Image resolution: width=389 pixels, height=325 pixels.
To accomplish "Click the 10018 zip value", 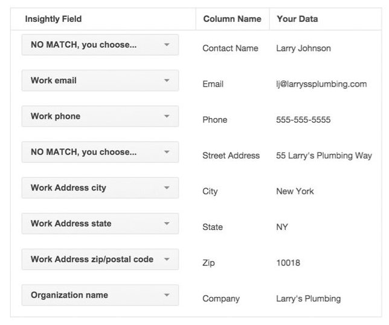I will tap(288, 263).
